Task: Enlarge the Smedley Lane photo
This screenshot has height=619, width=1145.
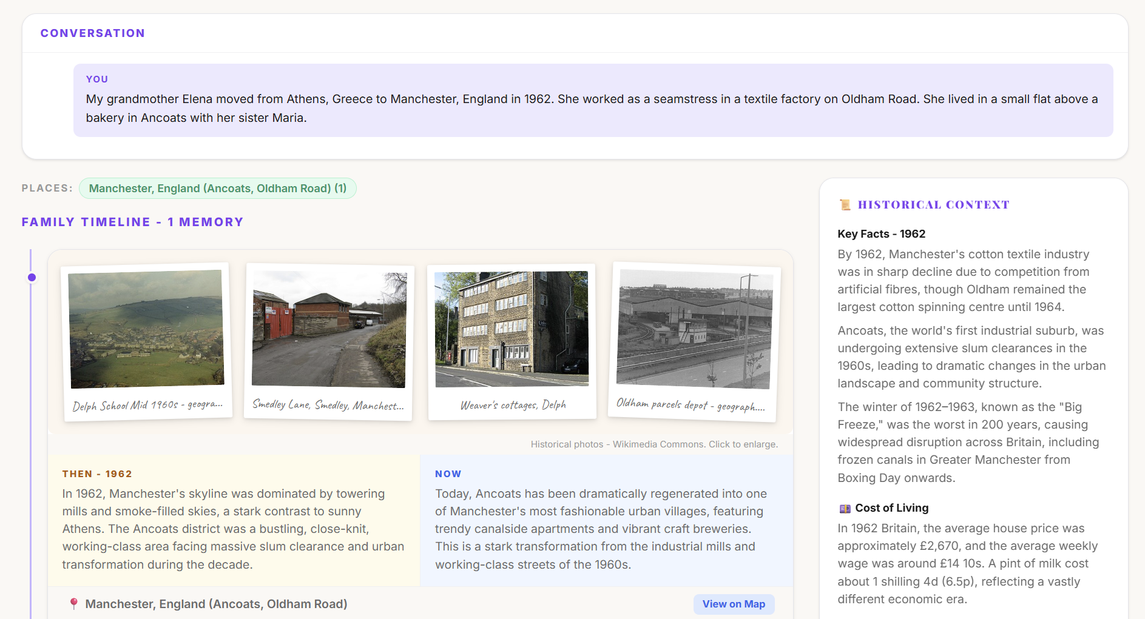Action: [329, 329]
